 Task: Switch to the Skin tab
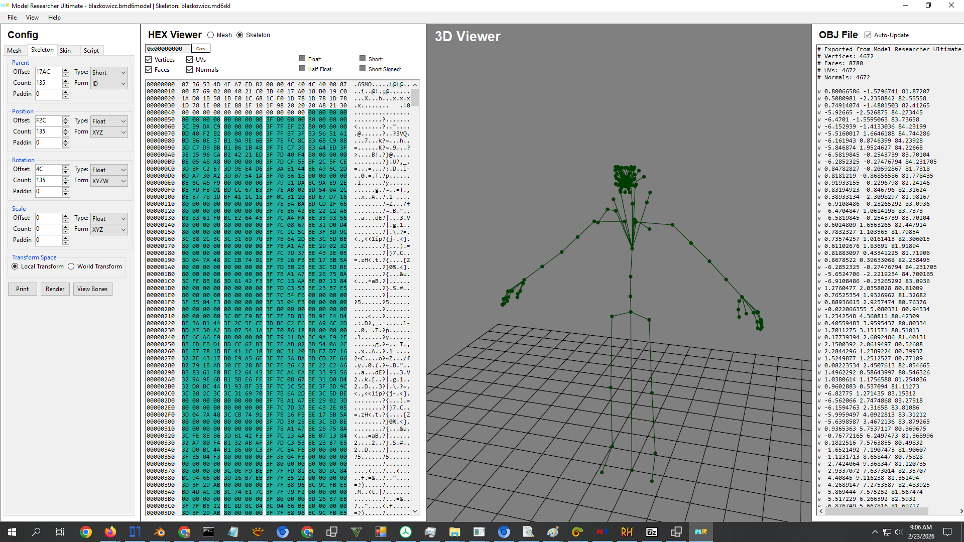point(65,50)
